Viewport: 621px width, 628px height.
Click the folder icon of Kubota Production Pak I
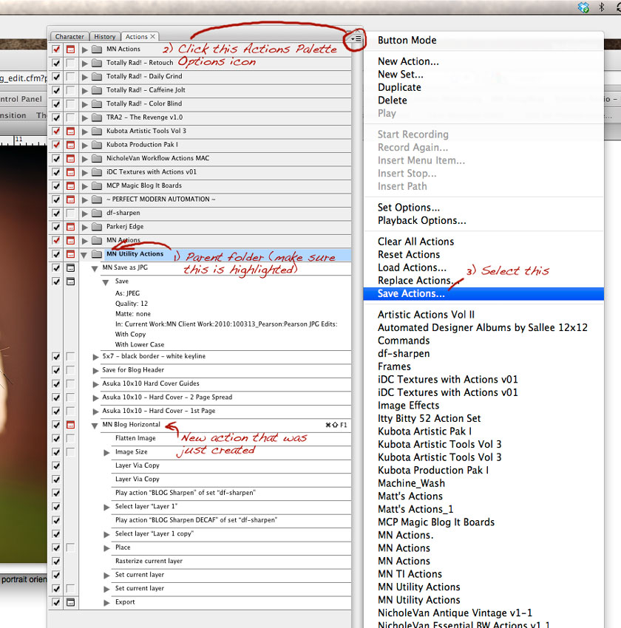click(x=97, y=145)
